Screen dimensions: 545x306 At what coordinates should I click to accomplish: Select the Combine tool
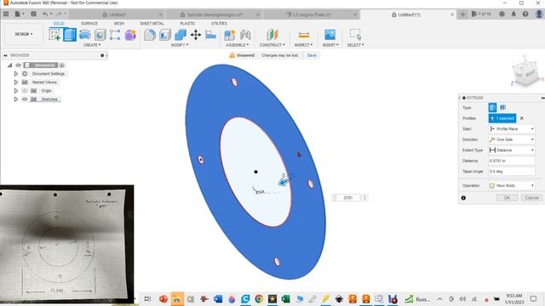point(180,35)
